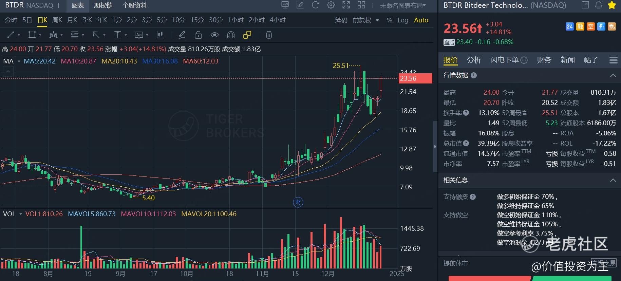Open line tool dropdown arrow
This screenshot has height=281, width=621.
pos(19,35)
